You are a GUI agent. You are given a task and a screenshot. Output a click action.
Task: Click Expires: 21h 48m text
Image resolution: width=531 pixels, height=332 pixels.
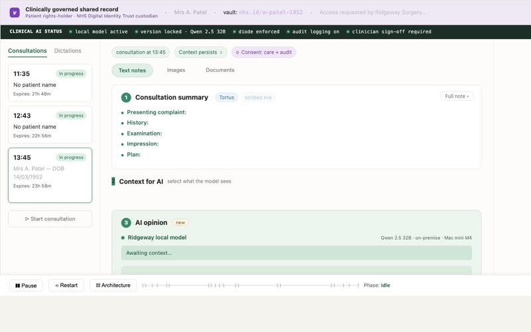tap(32, 94)
